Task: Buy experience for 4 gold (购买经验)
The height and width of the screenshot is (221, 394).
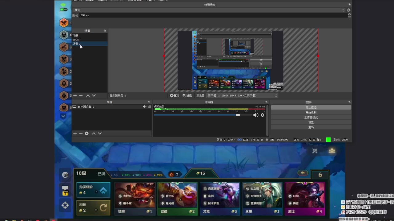Action: (x=93, y=190)
